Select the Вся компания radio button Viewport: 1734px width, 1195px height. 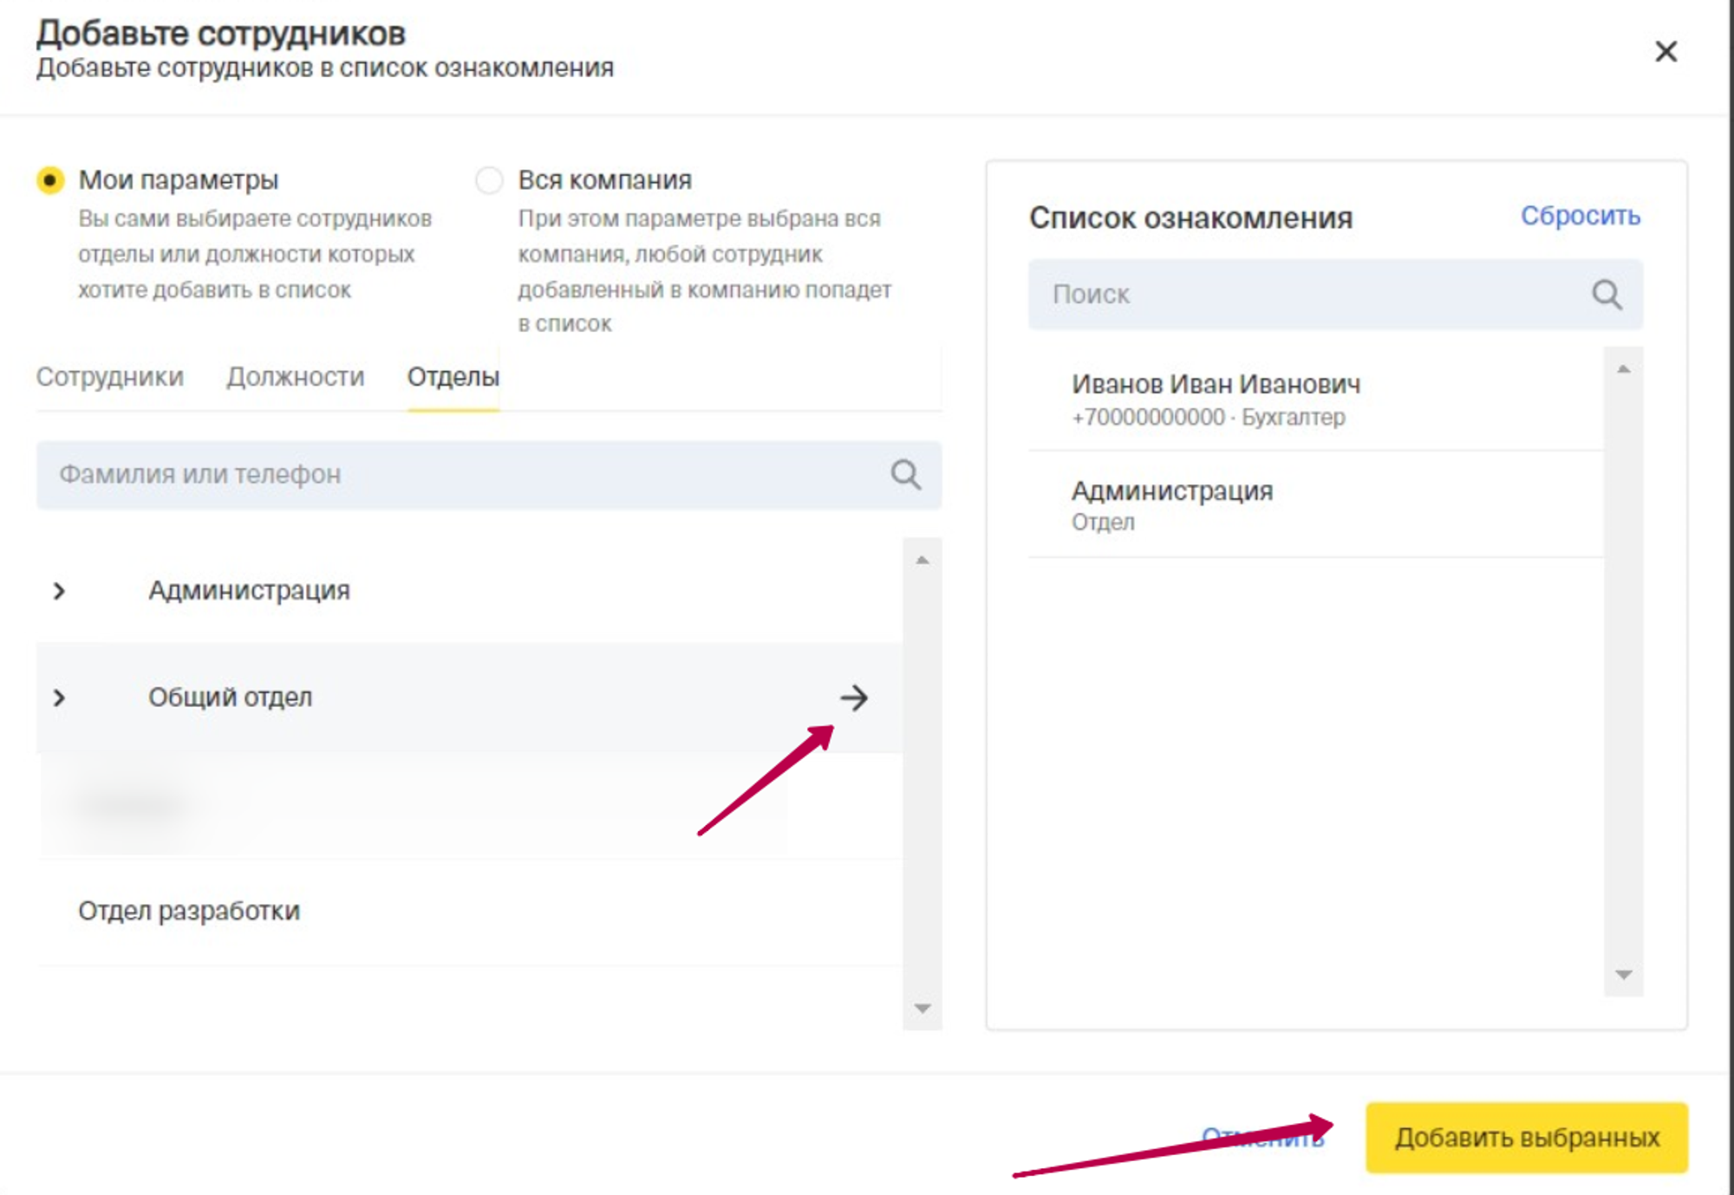[489, 180]
